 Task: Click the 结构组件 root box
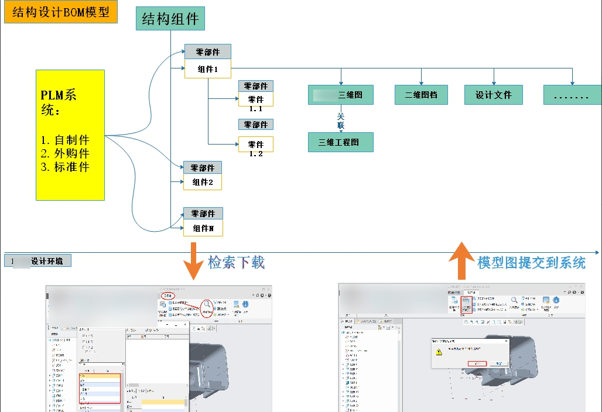[170, 18]
